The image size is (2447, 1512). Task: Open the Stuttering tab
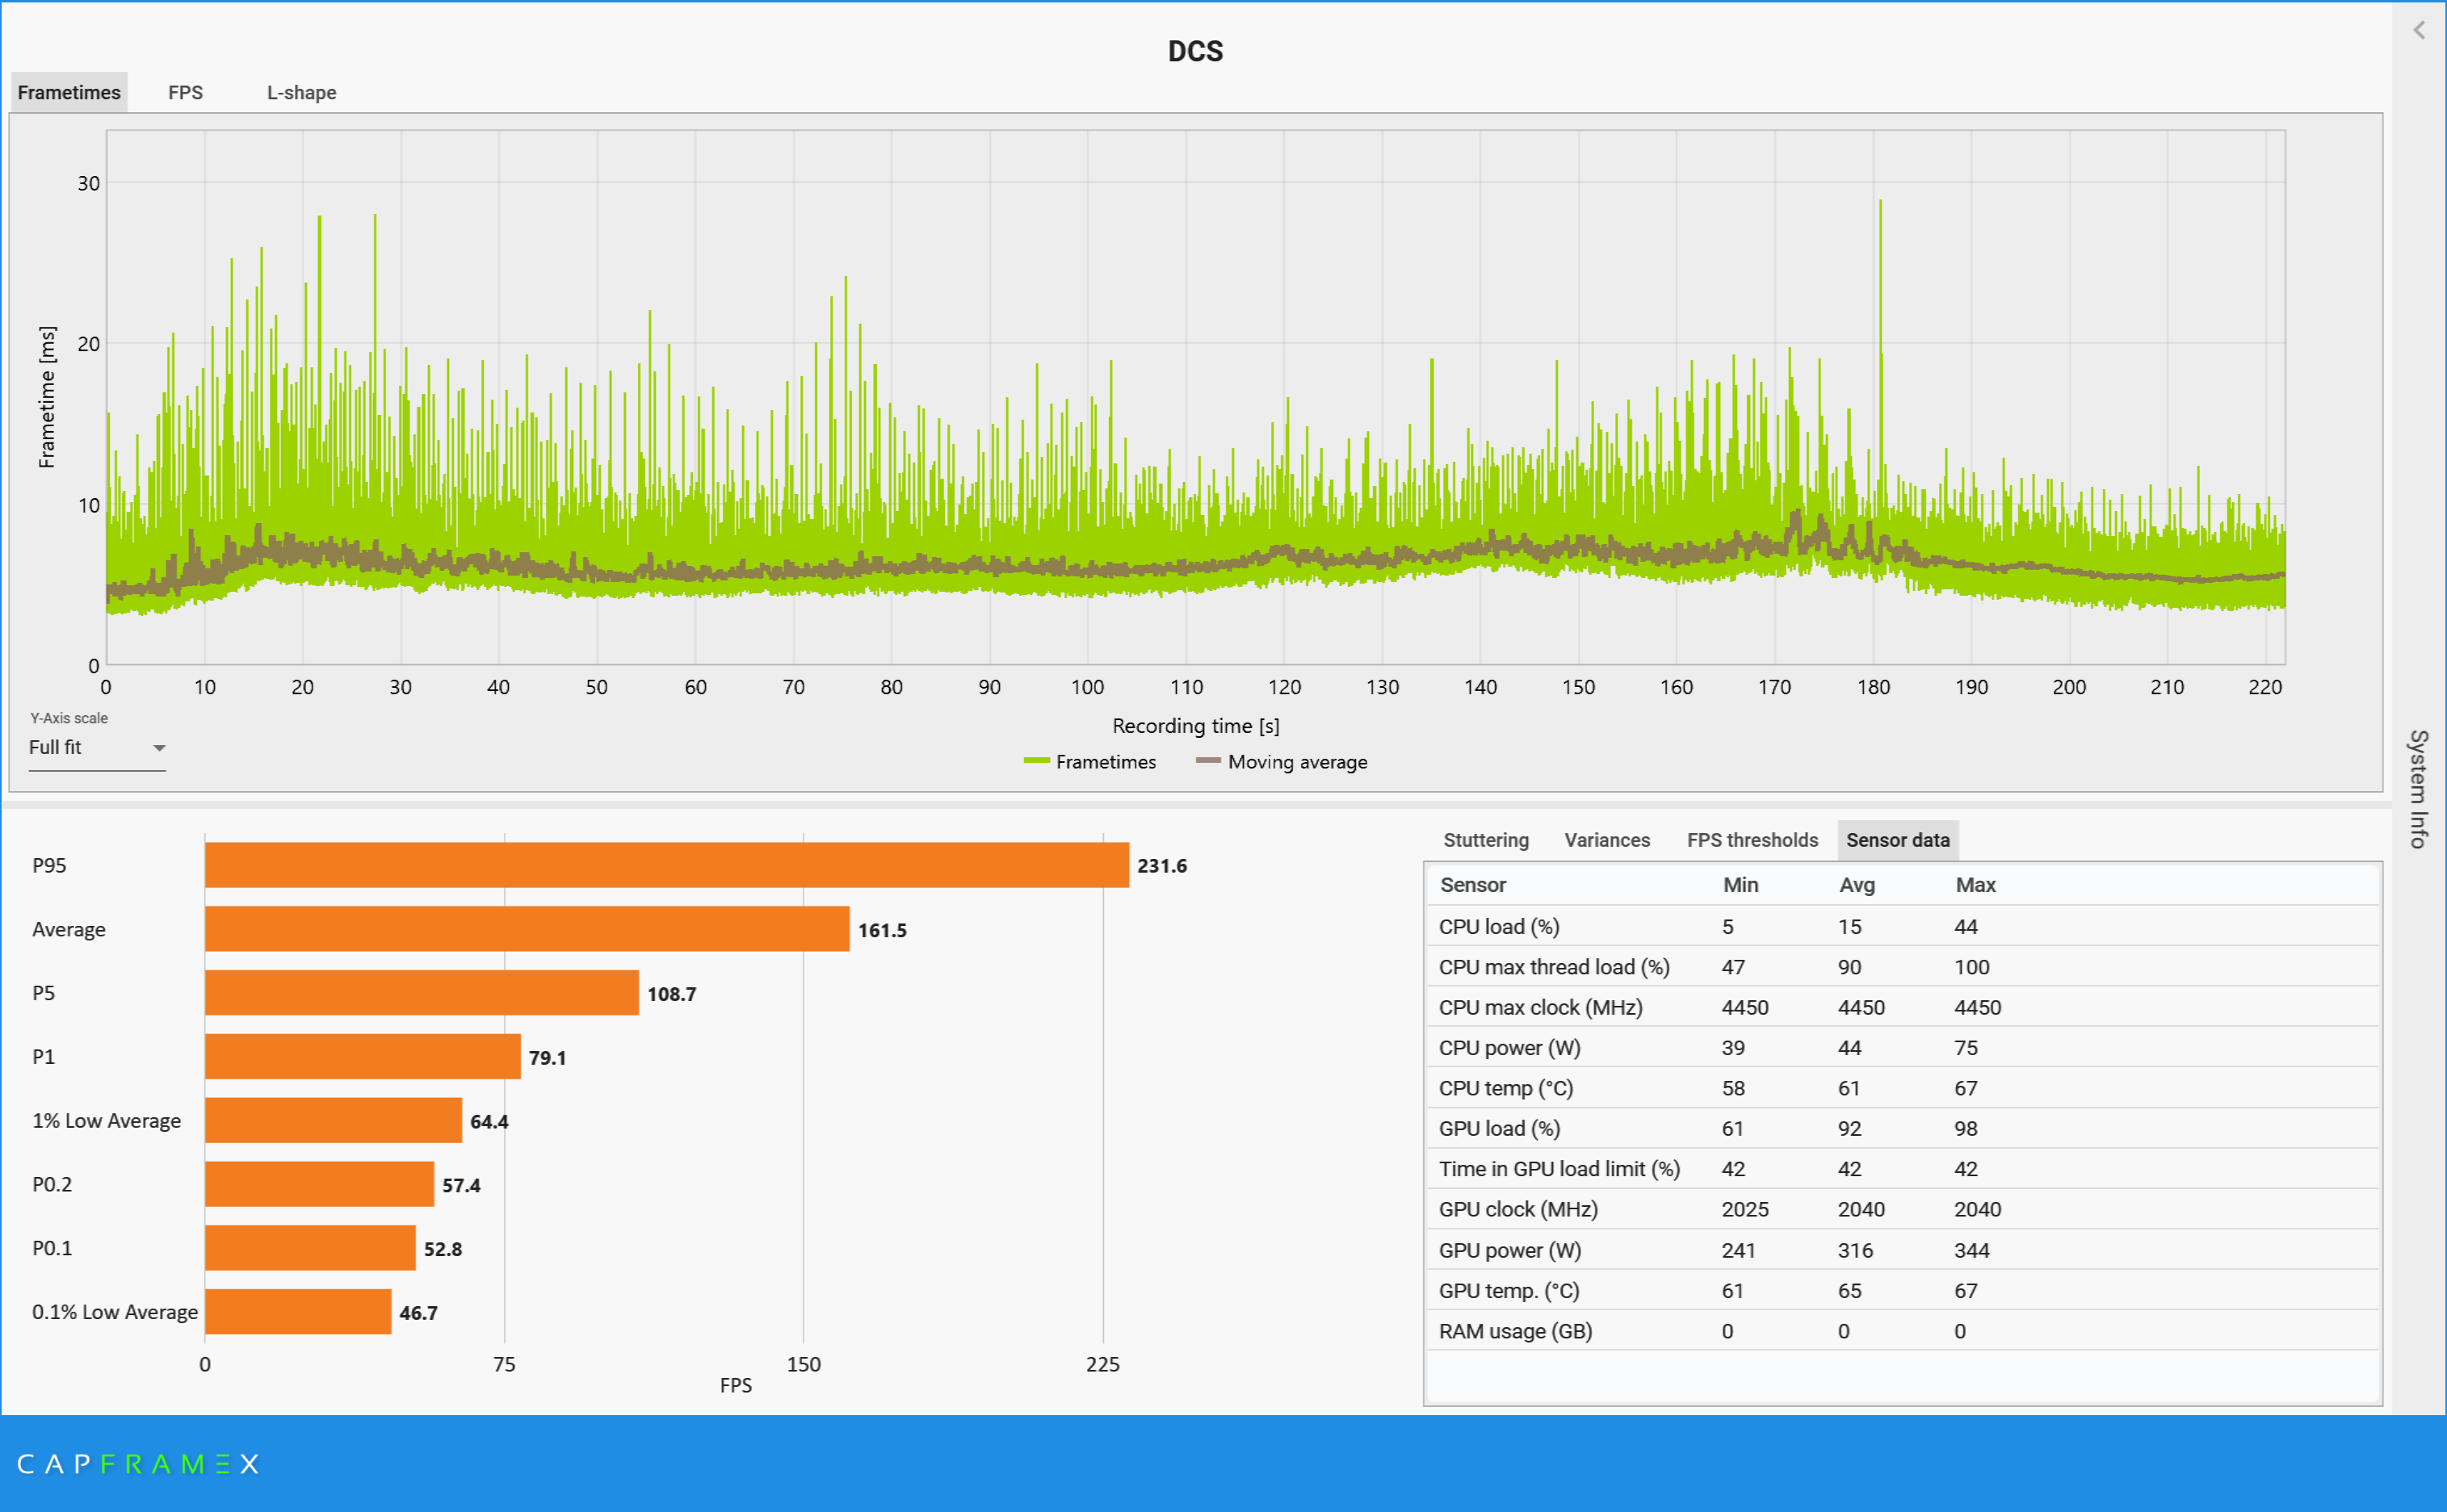(1486, 840)
